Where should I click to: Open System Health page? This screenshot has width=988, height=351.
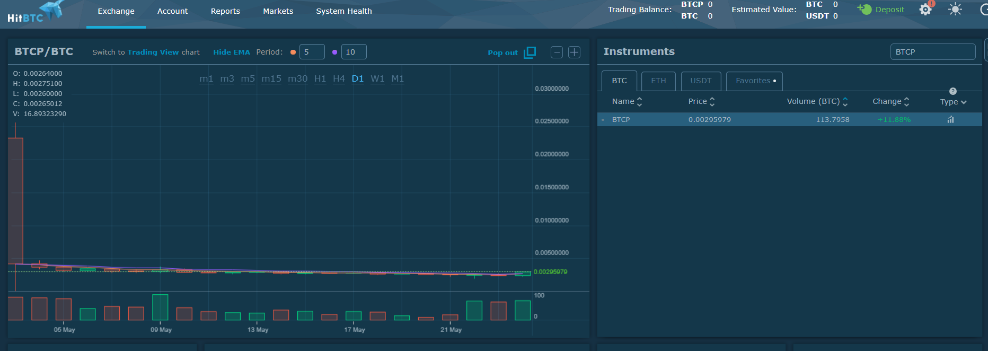(x=344, y=11)
